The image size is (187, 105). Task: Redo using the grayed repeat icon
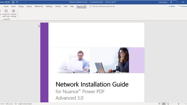pos(21,2)
